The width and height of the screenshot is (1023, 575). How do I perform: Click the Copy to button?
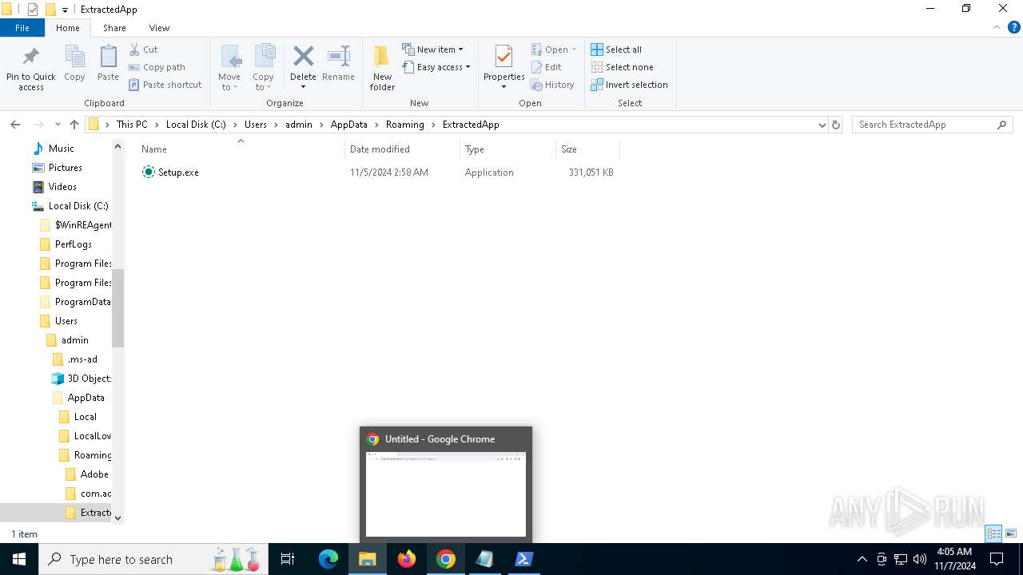click(x=263, y=68)
